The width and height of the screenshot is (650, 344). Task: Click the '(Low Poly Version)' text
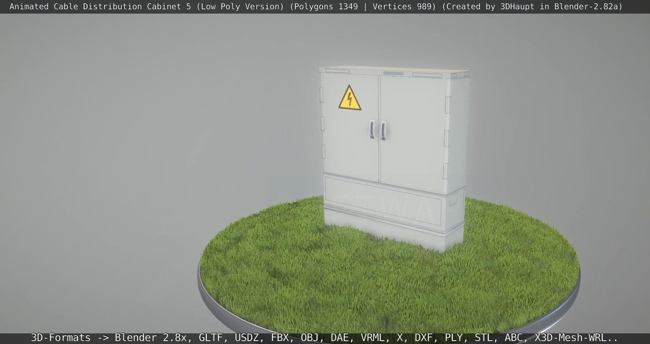pos(240,7)
